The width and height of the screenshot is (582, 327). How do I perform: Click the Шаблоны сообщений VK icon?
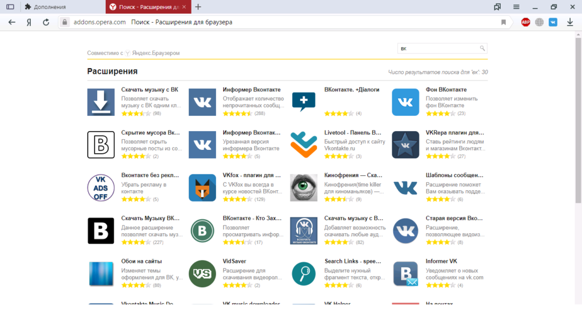click(405, 187)
